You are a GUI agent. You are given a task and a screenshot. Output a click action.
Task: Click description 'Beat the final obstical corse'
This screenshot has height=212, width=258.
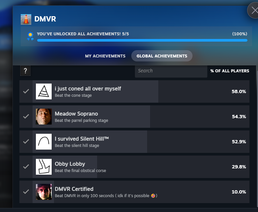pyautogui.click(x=80, y=171)
